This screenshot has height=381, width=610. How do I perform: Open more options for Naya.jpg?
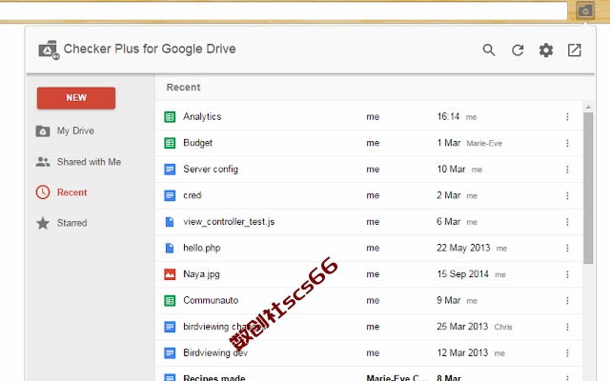tap(567, 274)
